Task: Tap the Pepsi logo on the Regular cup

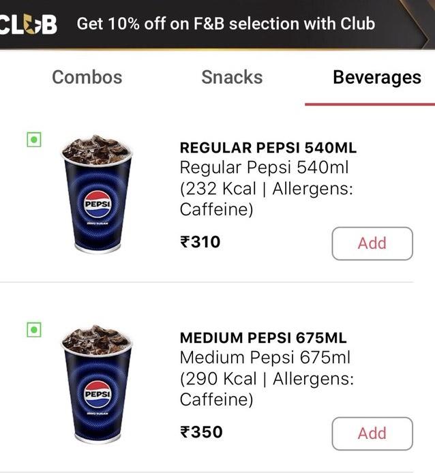Action: coord(95,203)
